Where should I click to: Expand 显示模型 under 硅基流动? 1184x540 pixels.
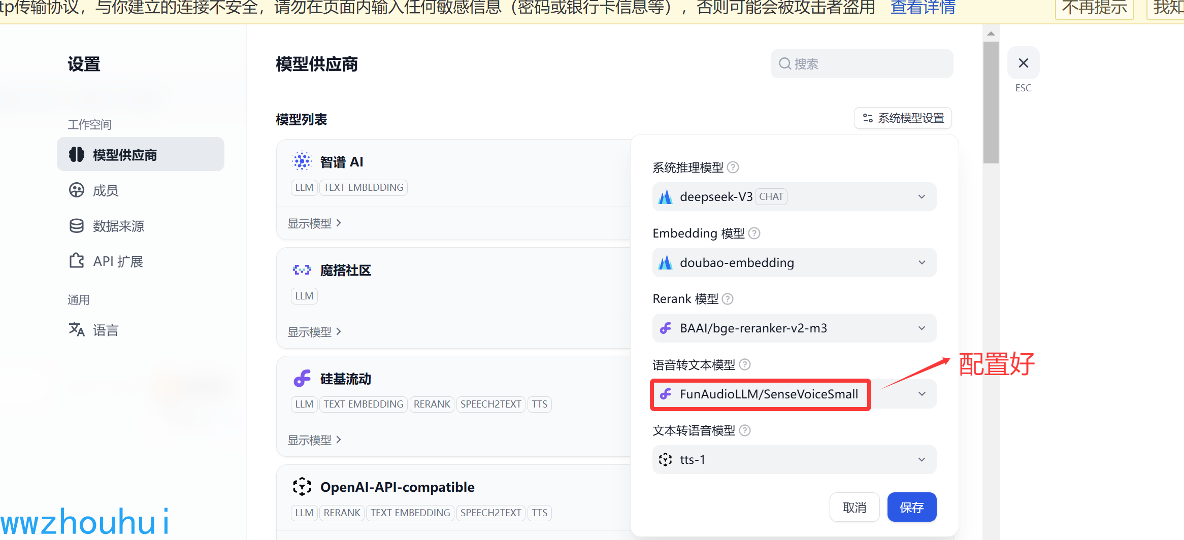click(x=314, y=440)
